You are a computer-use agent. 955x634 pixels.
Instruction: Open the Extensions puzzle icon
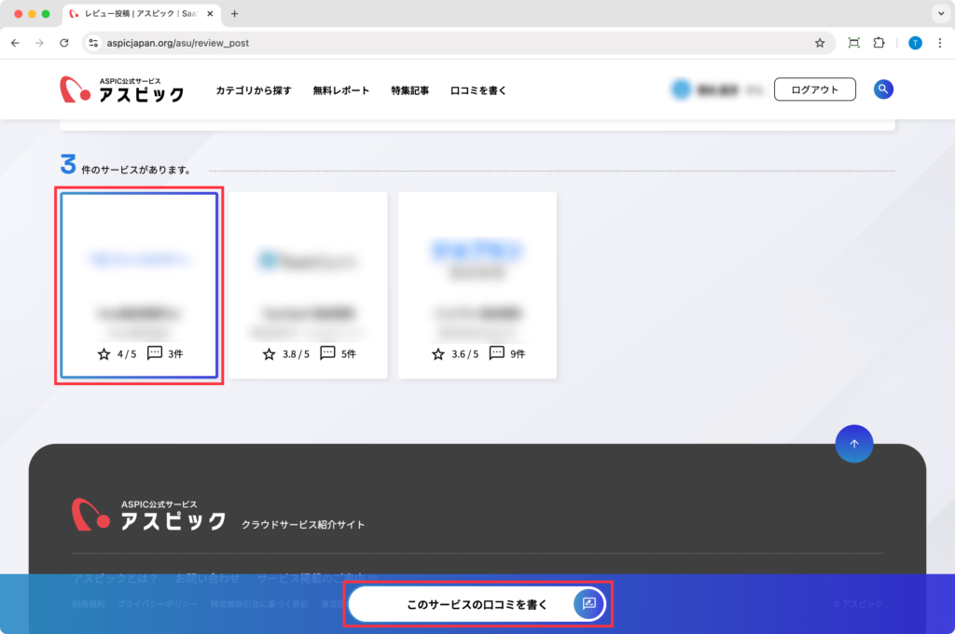coord(879,43)
